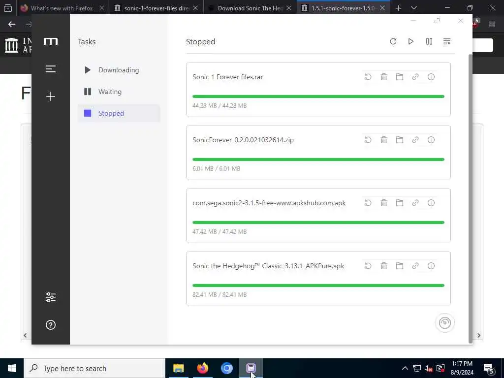The image size is (504, 378).
Task: Restart the SonicForever_0.2.0 zip task
Action: click(x=368, y=140)
